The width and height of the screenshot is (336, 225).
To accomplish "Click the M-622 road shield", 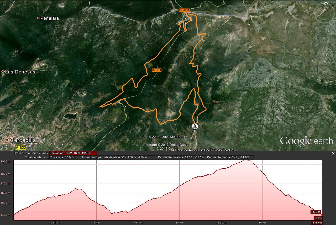I will pyautogui.click(x=21, y=148).
